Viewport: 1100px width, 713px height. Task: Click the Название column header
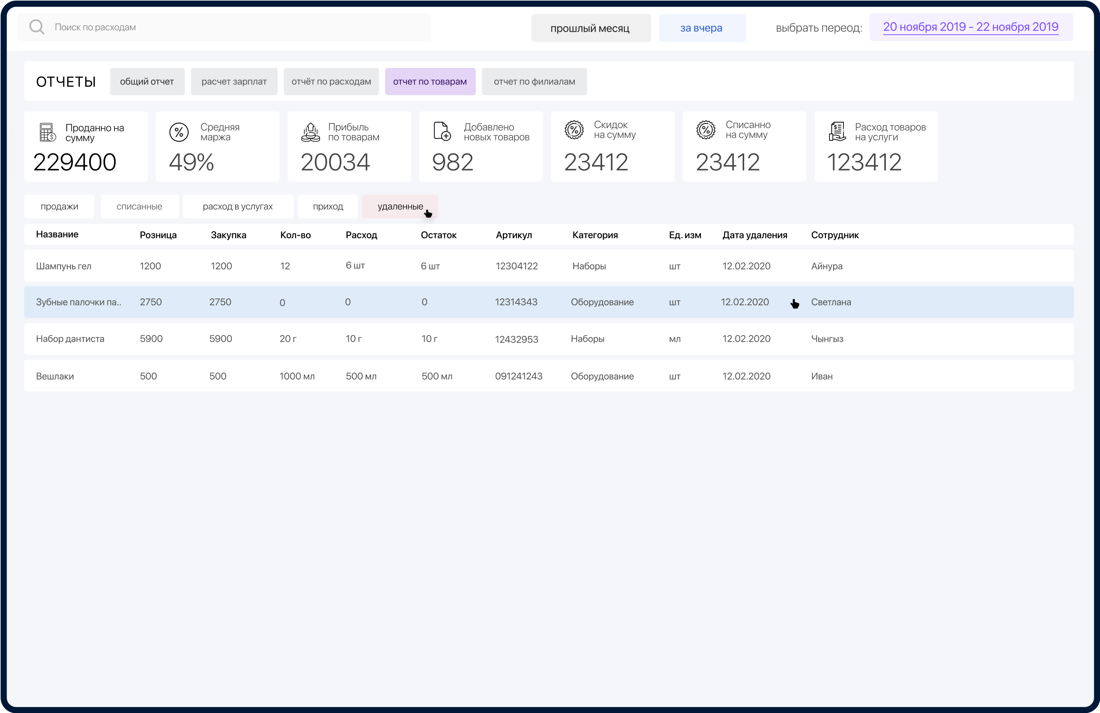click(57, 234)
